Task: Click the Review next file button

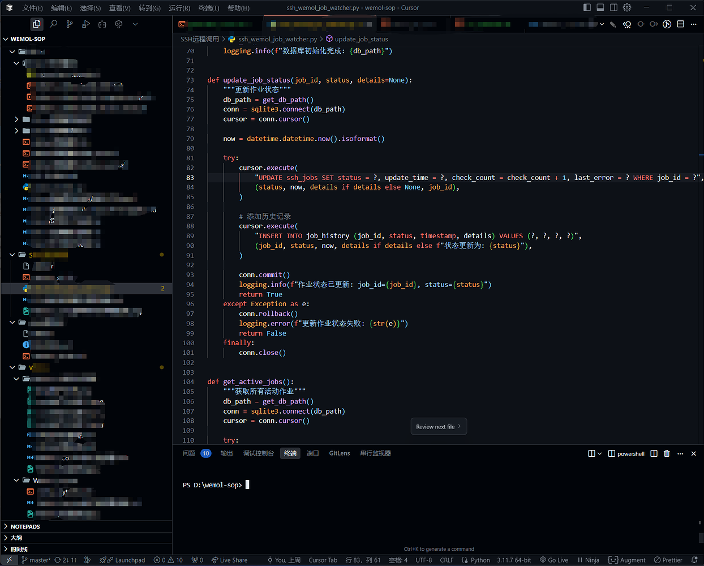Action: 439,427
